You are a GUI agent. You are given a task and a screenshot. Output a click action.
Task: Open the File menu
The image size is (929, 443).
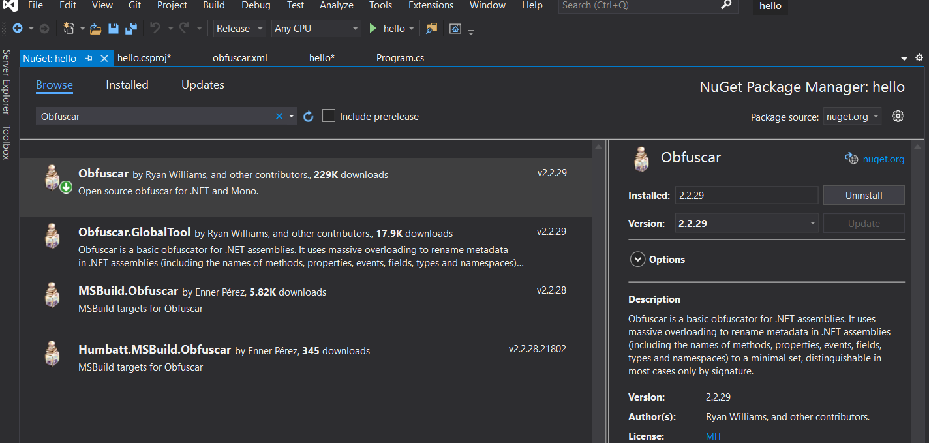click(35, 5)
